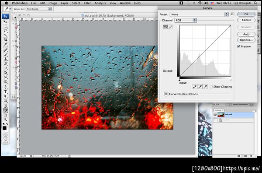Open the Eyedropper tool preset picker
Viewport: 262px width, 173px height.
point(7,9)
